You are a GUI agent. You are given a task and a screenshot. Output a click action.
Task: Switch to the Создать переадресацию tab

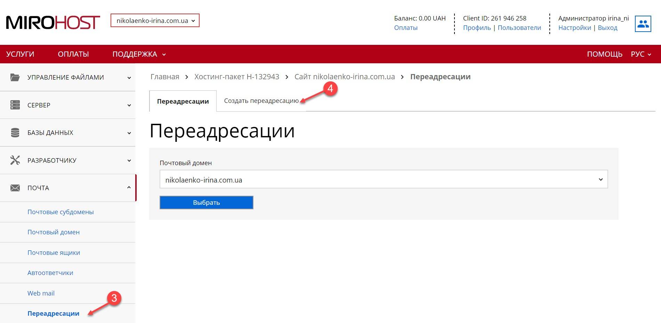coord(261,101)
